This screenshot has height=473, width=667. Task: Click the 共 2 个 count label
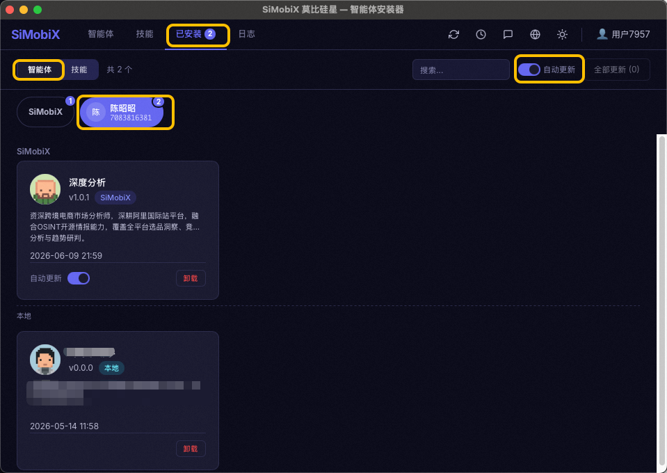coord(120,70)
